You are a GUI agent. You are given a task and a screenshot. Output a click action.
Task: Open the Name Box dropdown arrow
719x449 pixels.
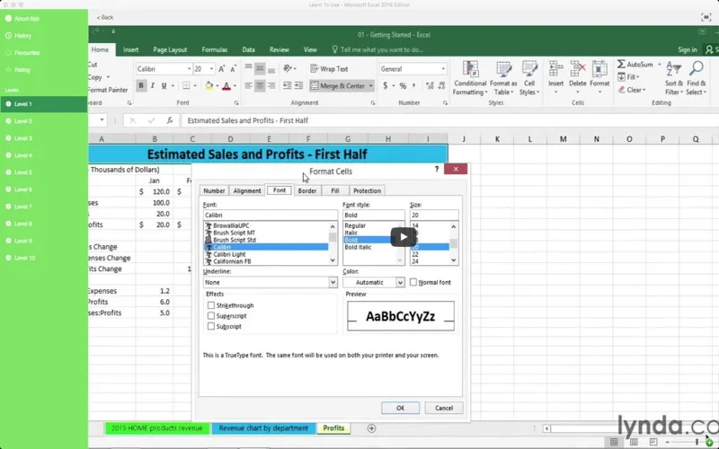tap(102, 120)
